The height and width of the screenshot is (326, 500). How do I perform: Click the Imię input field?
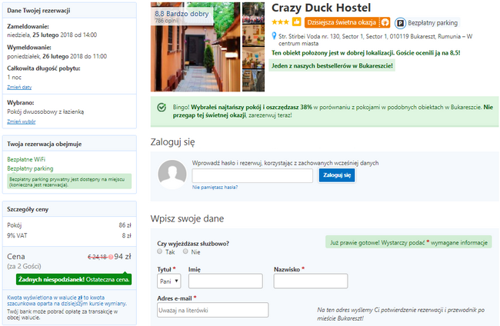(x=225, y=281)
